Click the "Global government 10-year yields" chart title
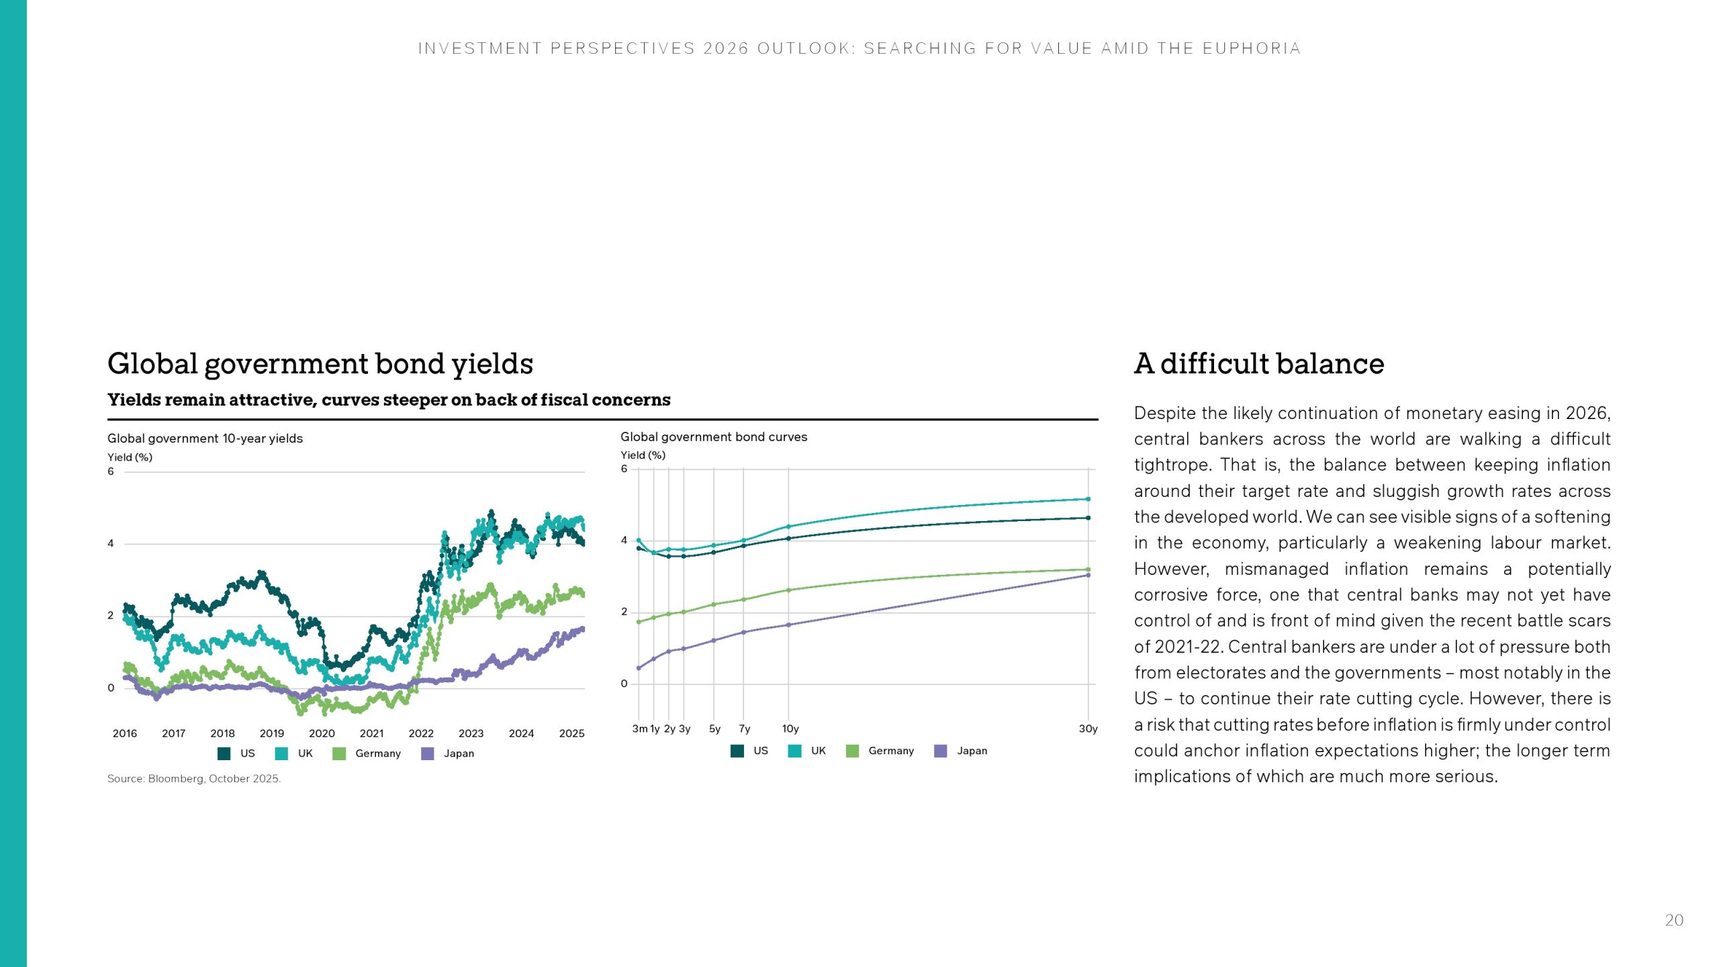Image resolution: width=1719 pixels, height=967 pixels. click(205, 439)
